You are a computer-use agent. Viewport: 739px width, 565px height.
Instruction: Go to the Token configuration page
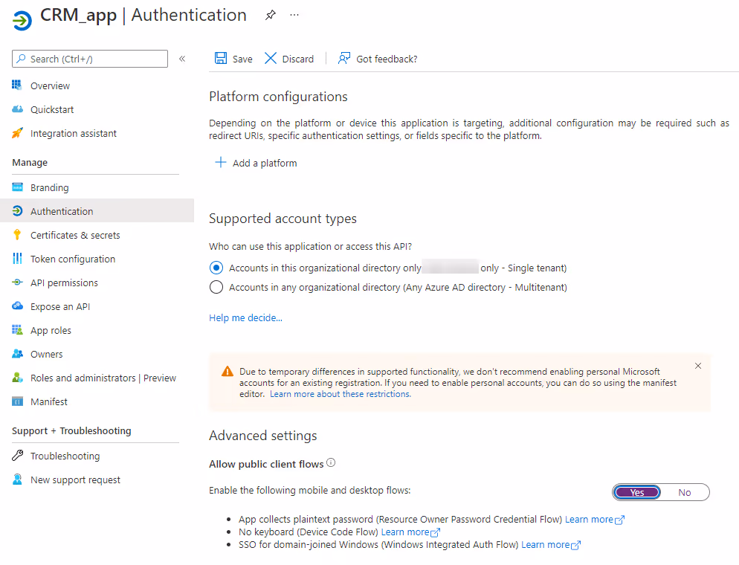[73, 259]
